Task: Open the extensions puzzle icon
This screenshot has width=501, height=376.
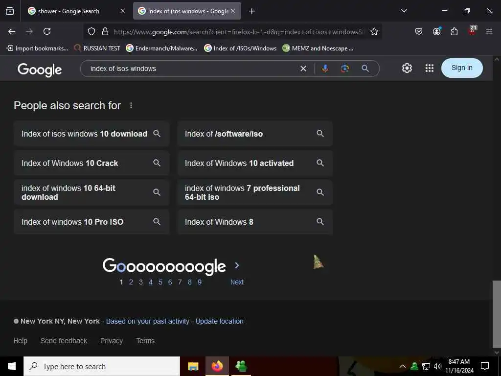Action: 454,31
